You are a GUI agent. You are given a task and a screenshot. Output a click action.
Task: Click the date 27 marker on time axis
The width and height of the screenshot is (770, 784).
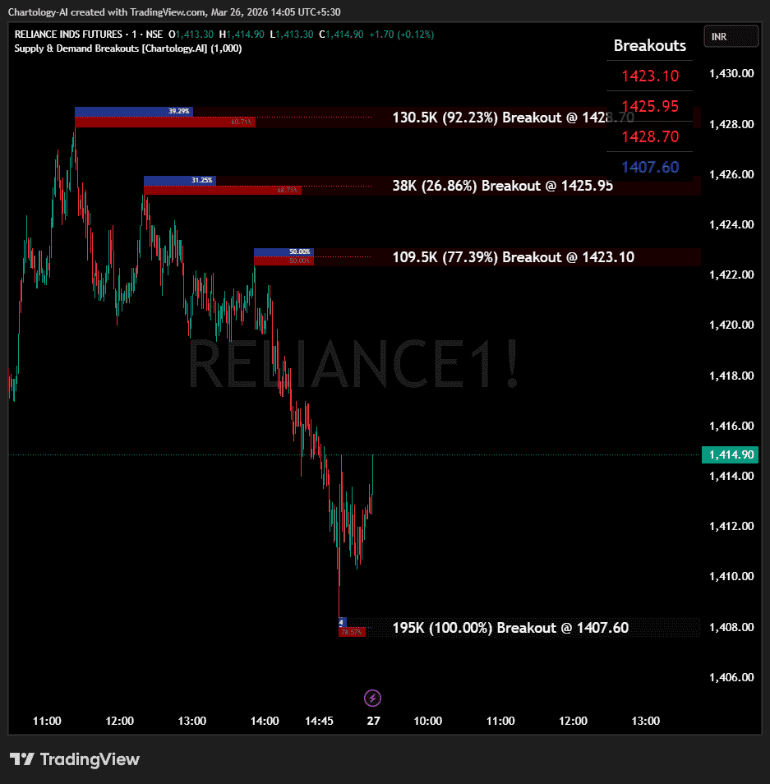tap(373, 721)
